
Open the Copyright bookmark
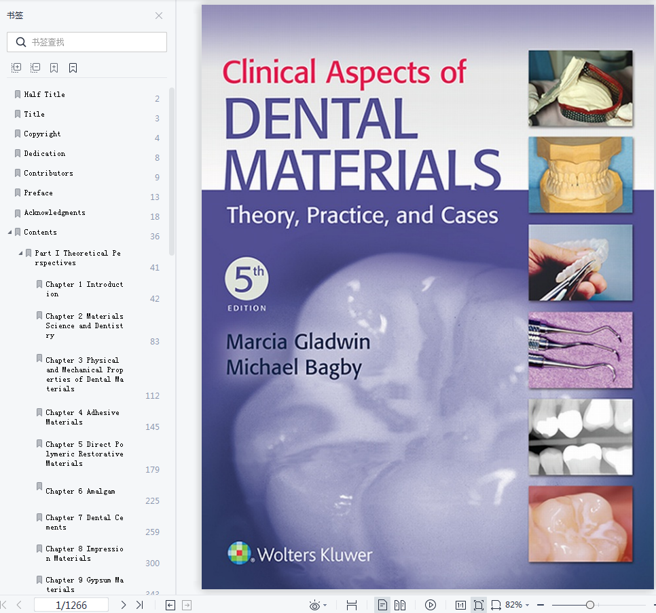click(x=42, y=134)
